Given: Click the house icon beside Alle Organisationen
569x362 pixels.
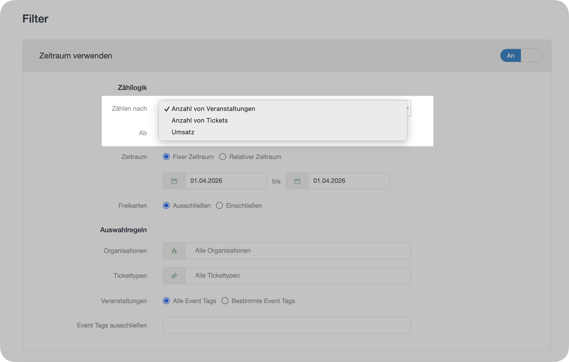Looking at the screenshot, I should point(174,251).
